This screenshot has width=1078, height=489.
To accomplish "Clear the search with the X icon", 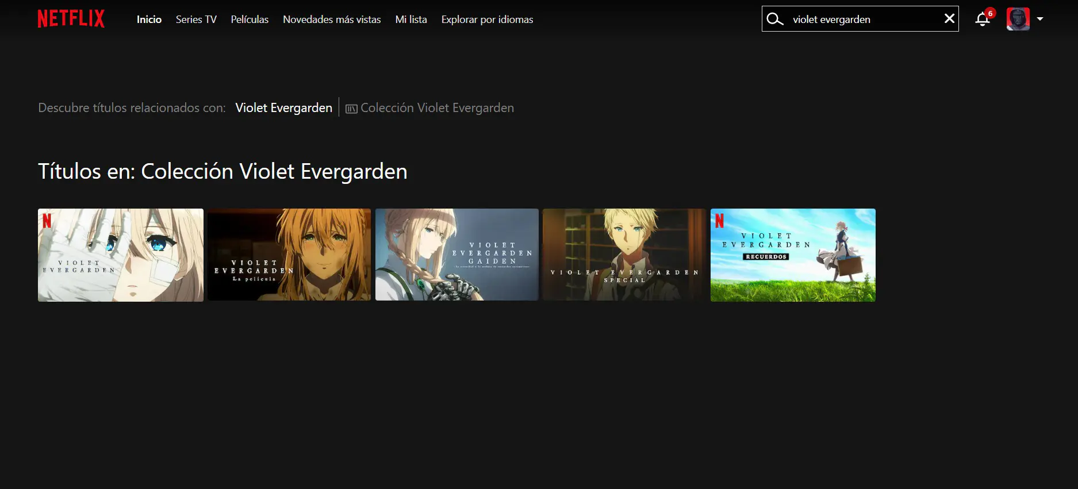I will click(949, 18).
